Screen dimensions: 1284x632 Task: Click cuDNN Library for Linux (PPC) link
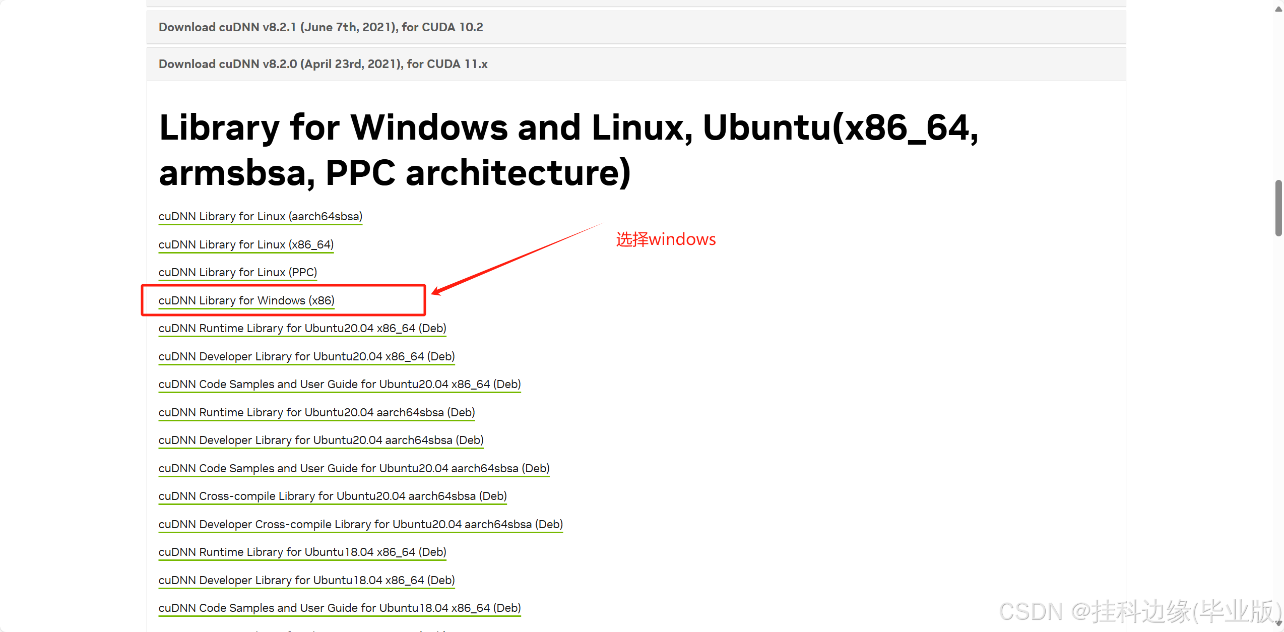[x=237, y=272]
